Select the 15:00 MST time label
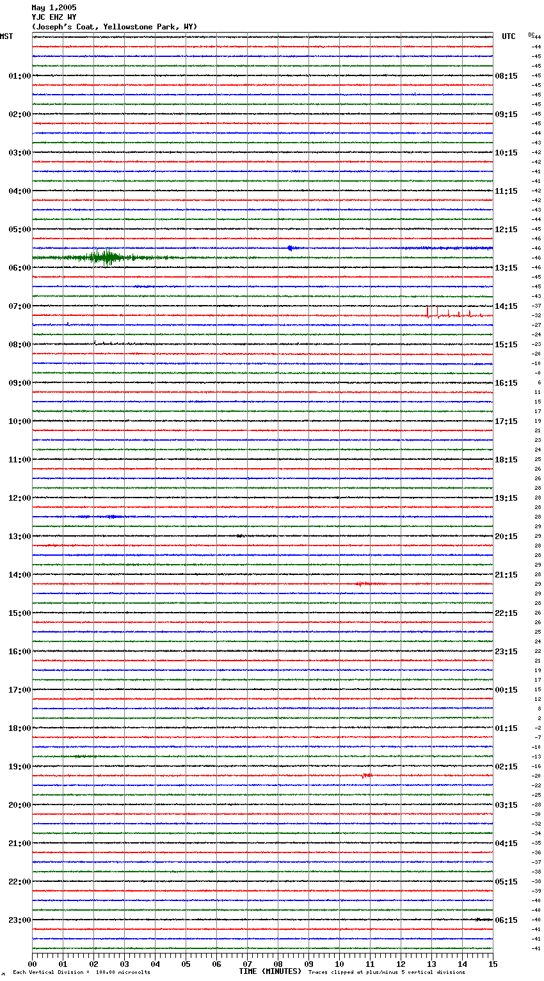The width and height of the screenshot is (544, 981). tap(19, 613)
